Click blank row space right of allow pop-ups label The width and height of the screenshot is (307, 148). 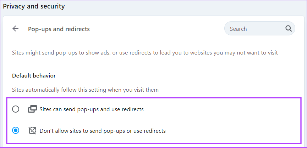[219, 109]
